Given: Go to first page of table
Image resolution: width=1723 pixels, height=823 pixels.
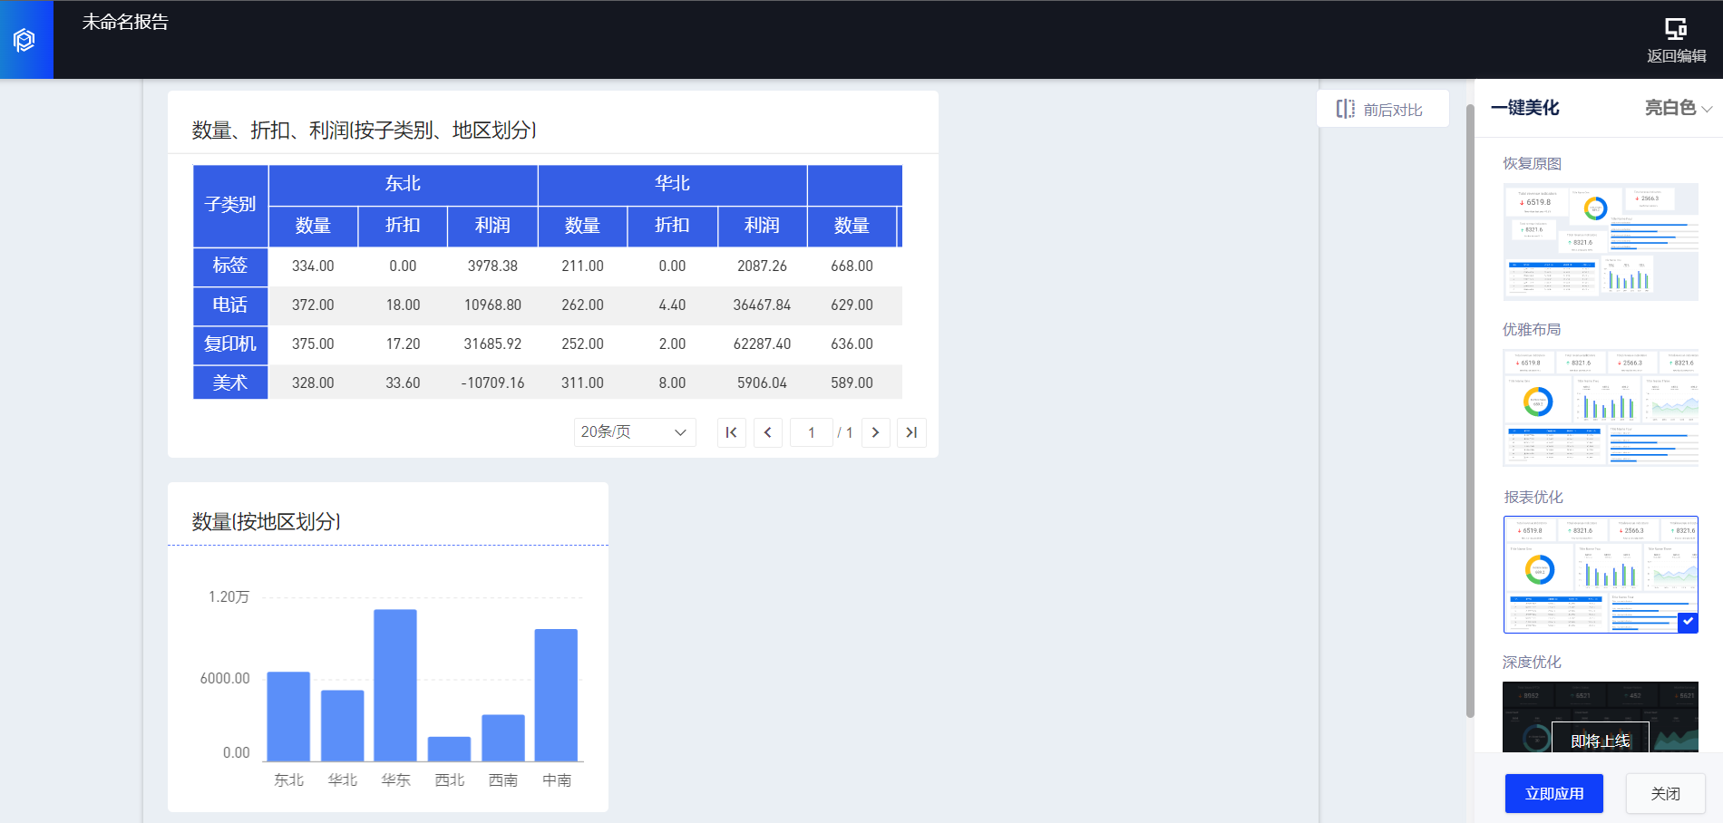Looking at the screenshot, I should (731, 432).
